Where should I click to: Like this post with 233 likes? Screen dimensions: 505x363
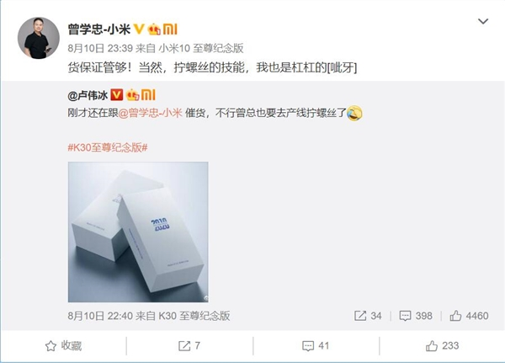[442, 346]
